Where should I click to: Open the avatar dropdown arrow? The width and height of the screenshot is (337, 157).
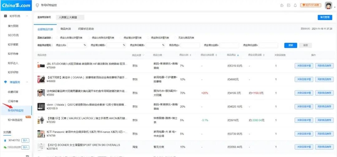coord(335,7)
